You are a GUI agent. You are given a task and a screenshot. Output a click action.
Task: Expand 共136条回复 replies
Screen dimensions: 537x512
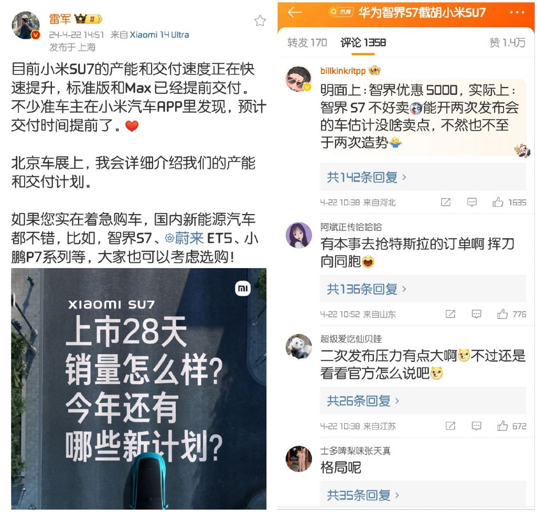[x=367, y=289]
